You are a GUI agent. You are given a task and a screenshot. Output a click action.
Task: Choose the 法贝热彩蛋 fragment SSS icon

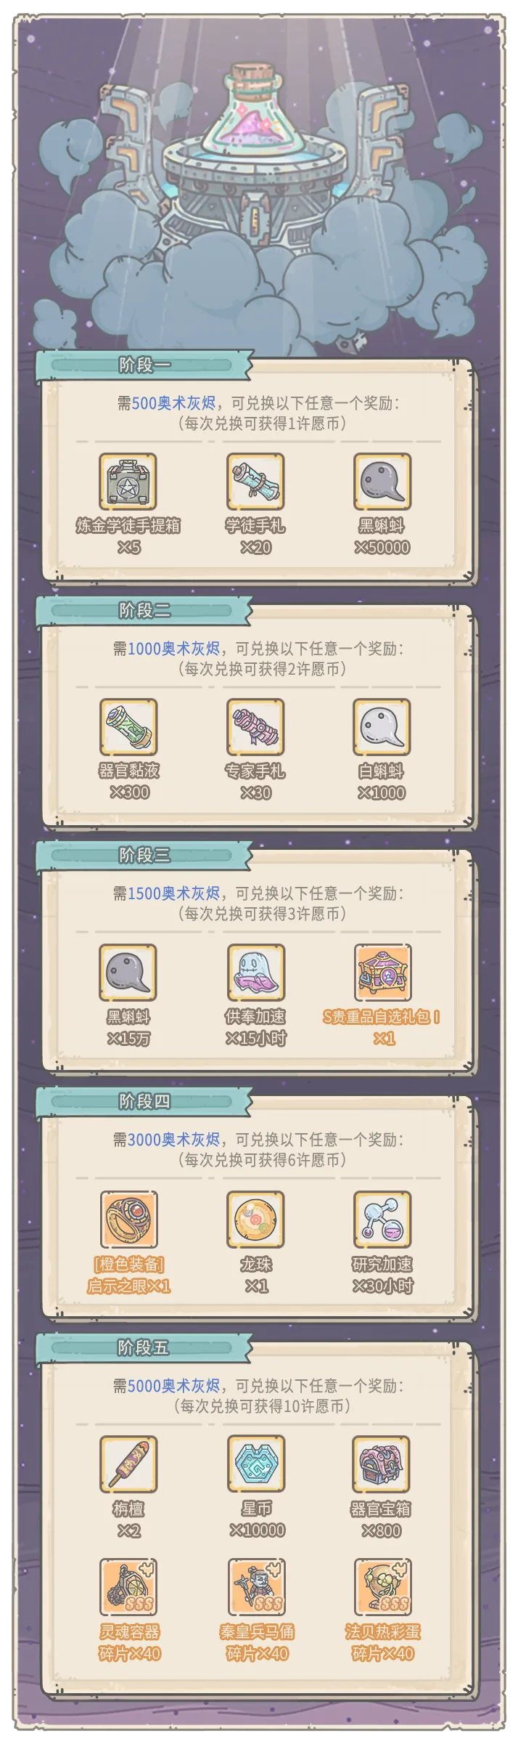(382, 1586)
